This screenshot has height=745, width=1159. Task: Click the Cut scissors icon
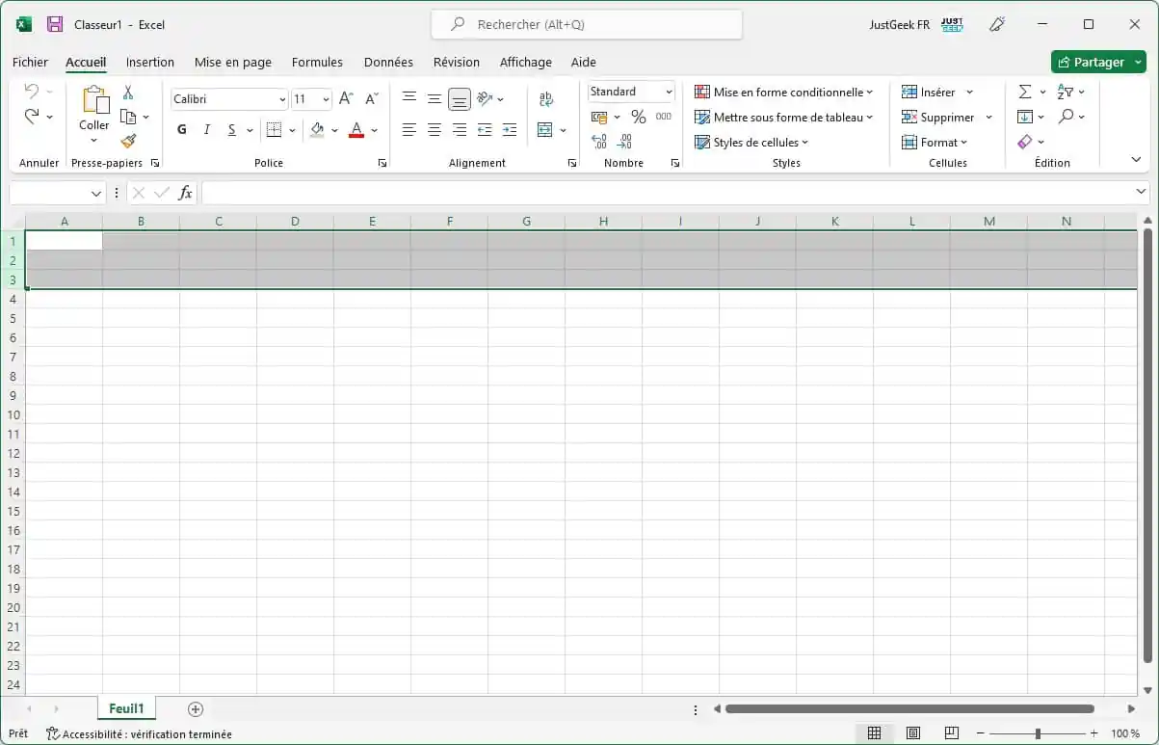click(128, 93)
